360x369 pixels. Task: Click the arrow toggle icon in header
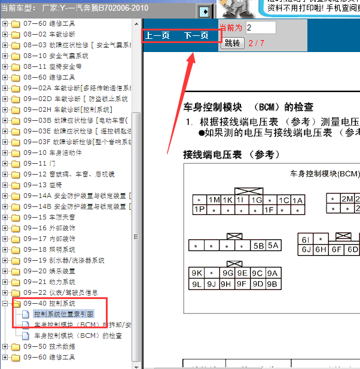pyautogui.click(x=205, y=11)
